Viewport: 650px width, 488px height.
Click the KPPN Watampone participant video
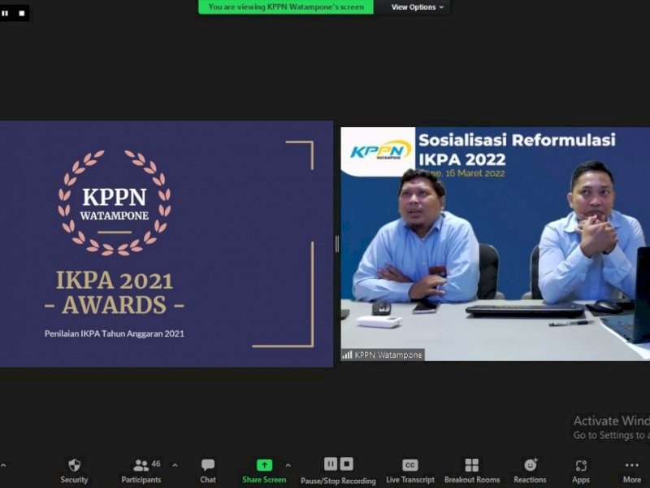pyautogui.click(x=496, y=244)
